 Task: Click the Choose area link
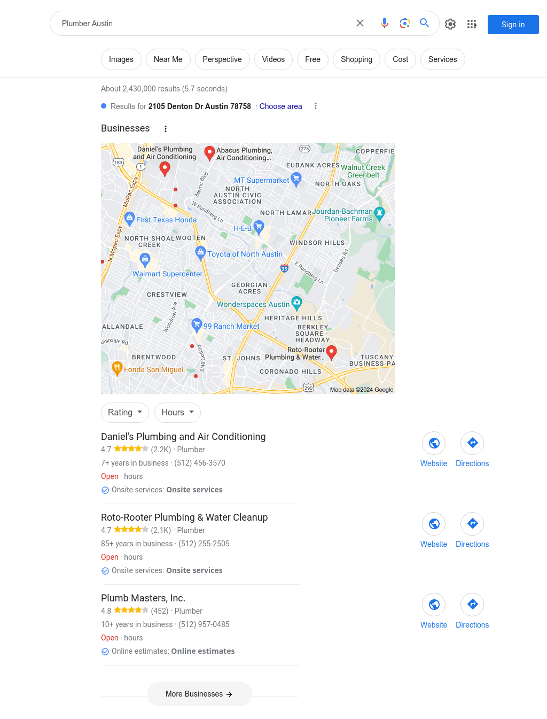tap(281, 106)
